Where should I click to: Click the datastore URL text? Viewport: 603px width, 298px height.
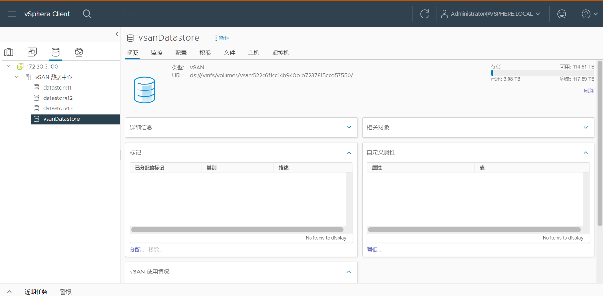click(271, 75)
